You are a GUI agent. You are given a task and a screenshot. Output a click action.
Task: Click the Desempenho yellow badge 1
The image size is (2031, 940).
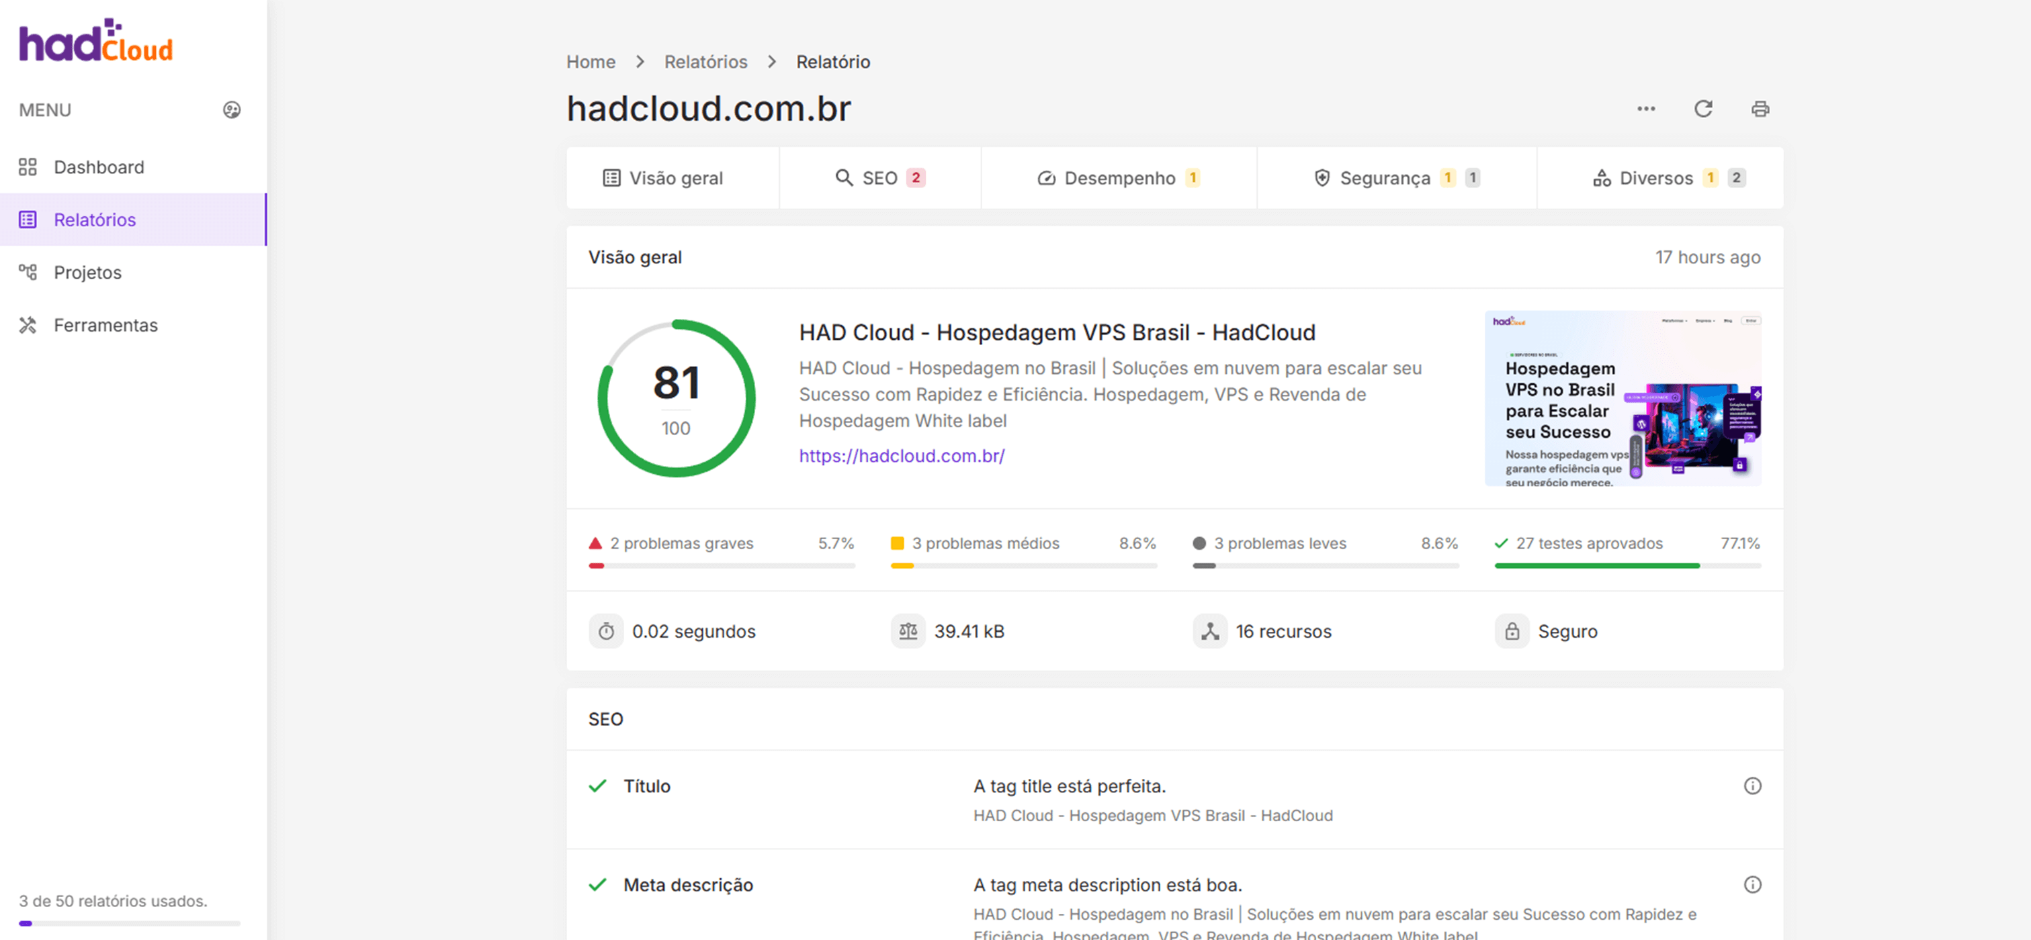(1192, 178)
